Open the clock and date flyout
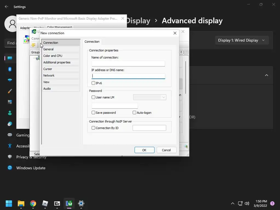 (260, 203)
